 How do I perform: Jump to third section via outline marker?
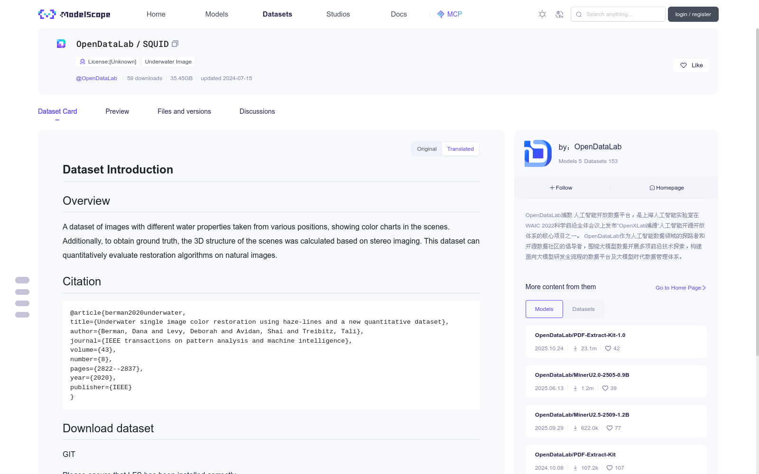coord(22,303)
